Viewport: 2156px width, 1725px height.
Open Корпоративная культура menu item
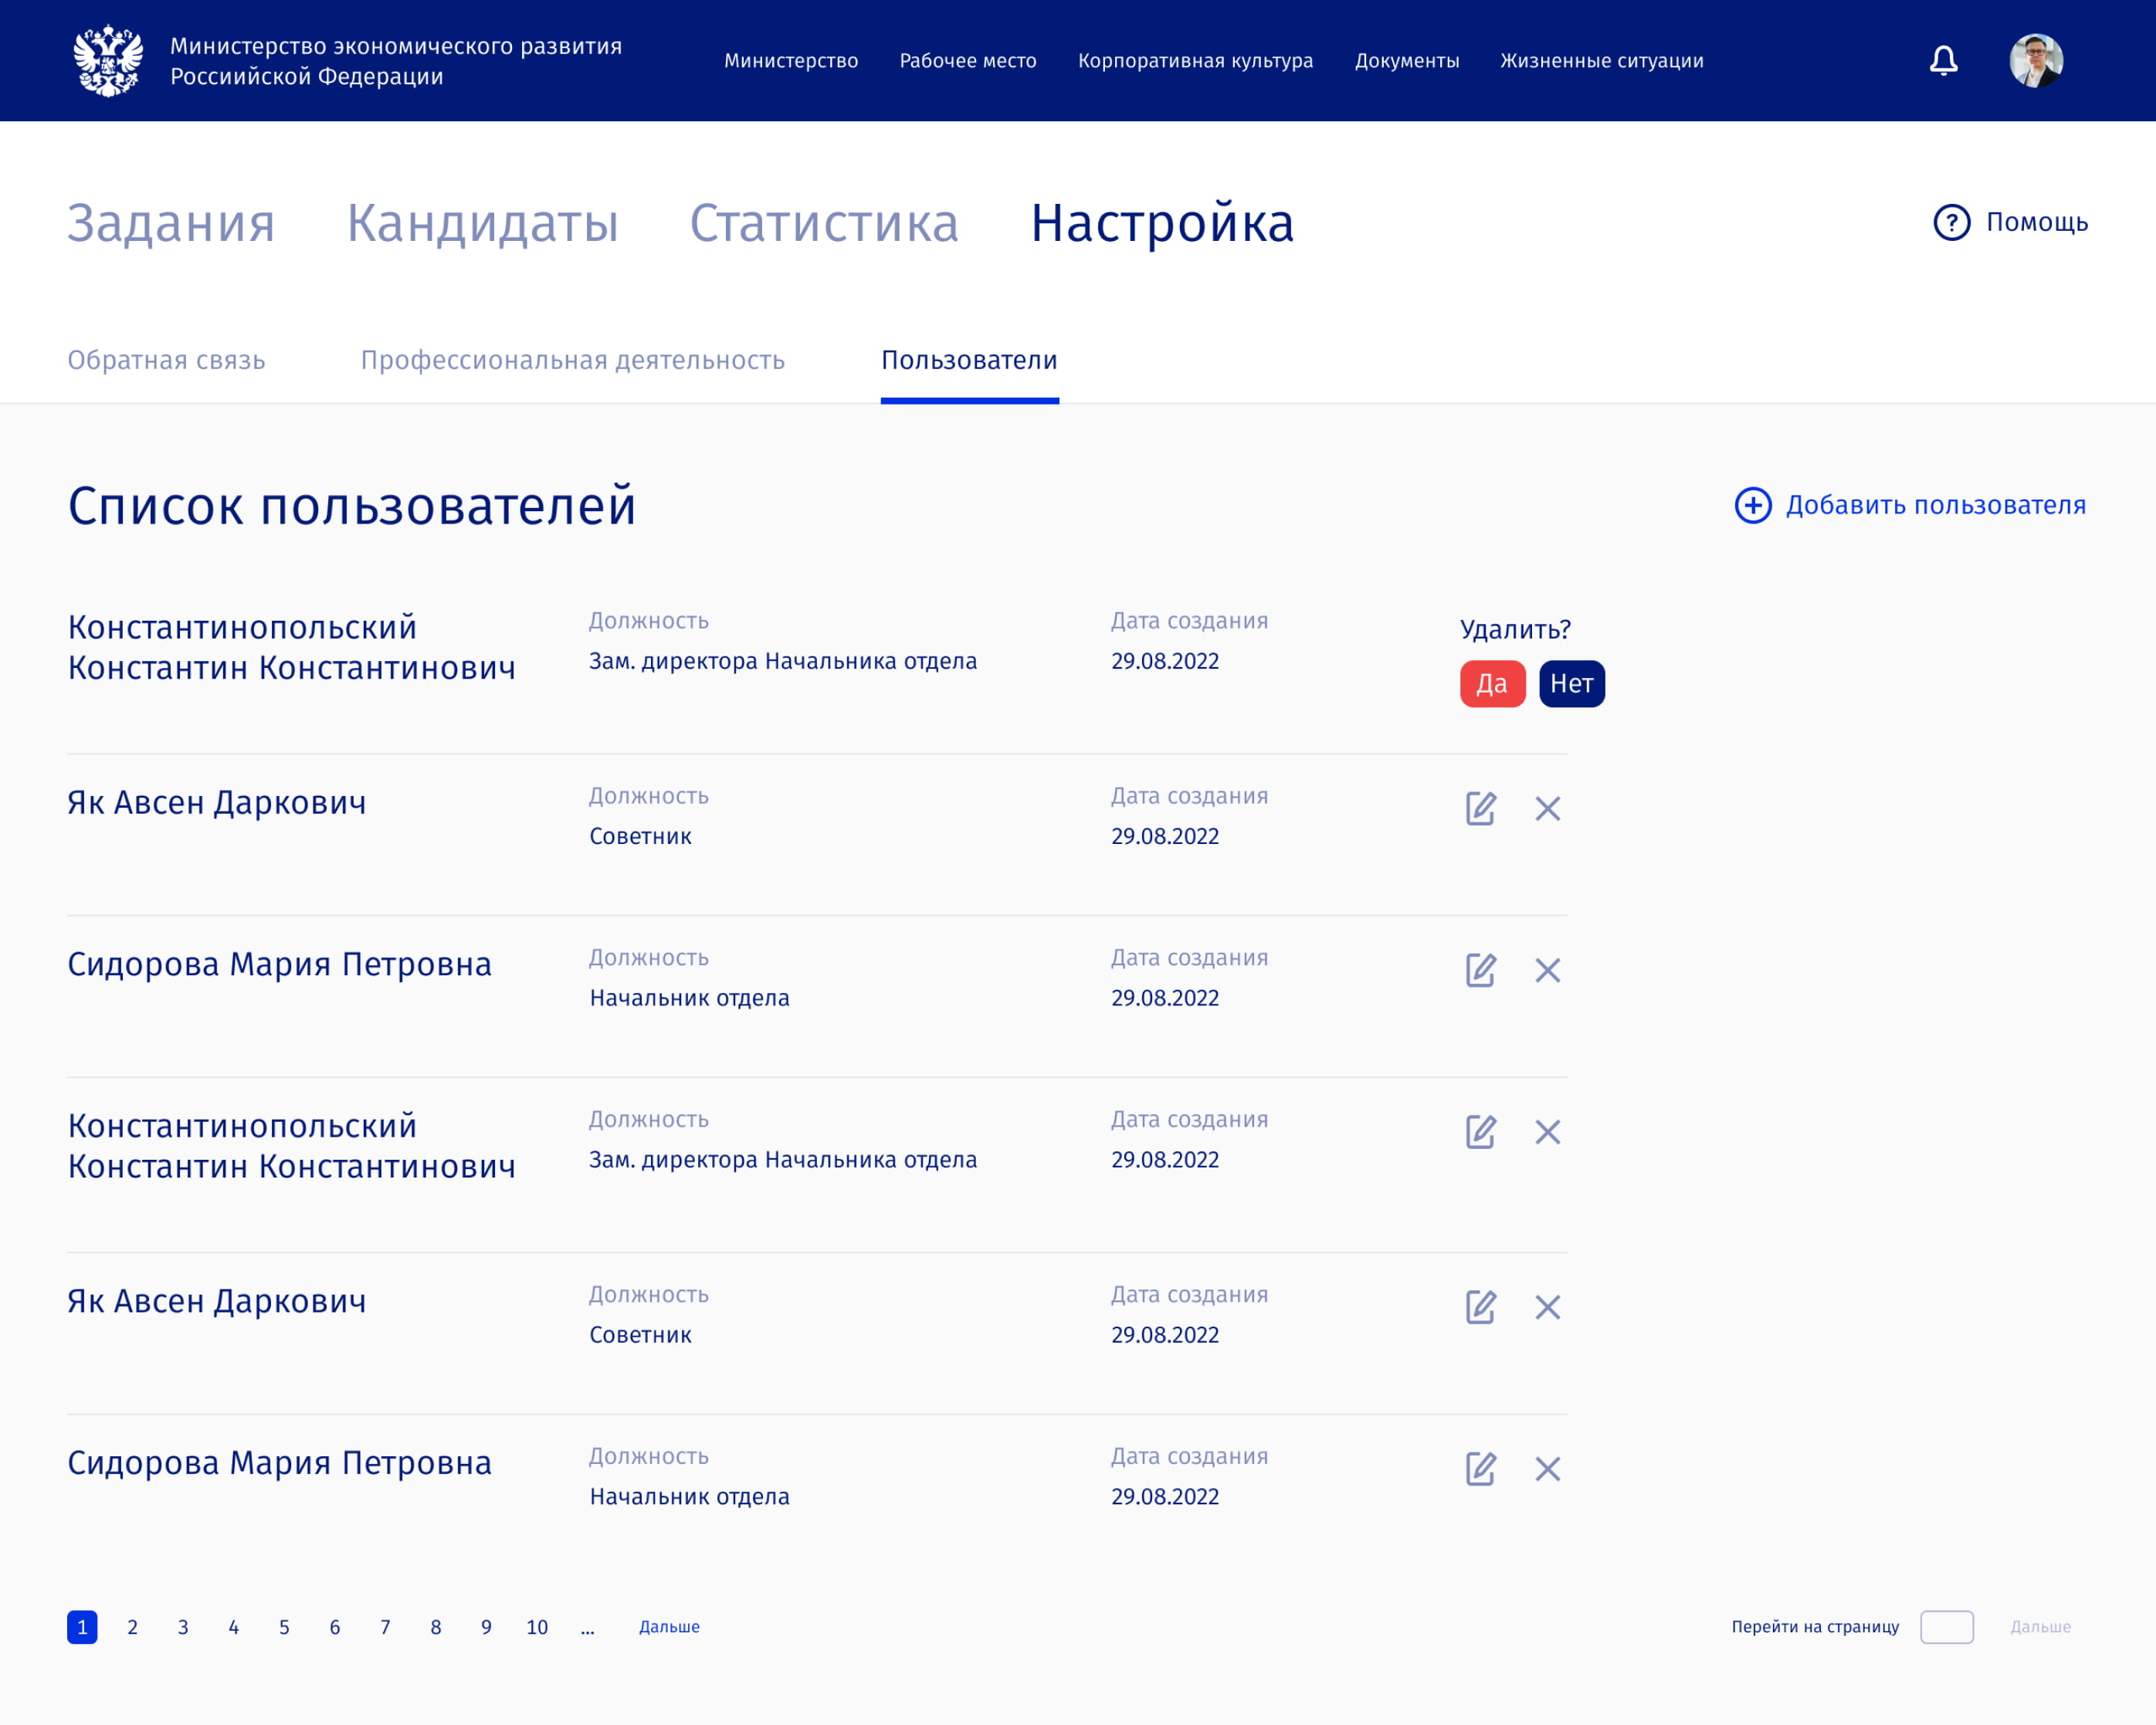(x=1195, y=61)
